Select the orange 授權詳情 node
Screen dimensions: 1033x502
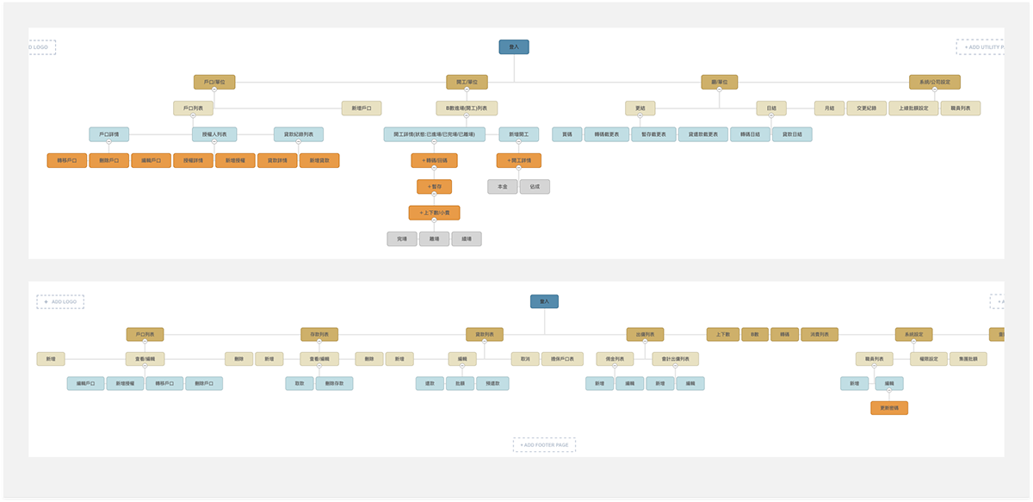193,160
